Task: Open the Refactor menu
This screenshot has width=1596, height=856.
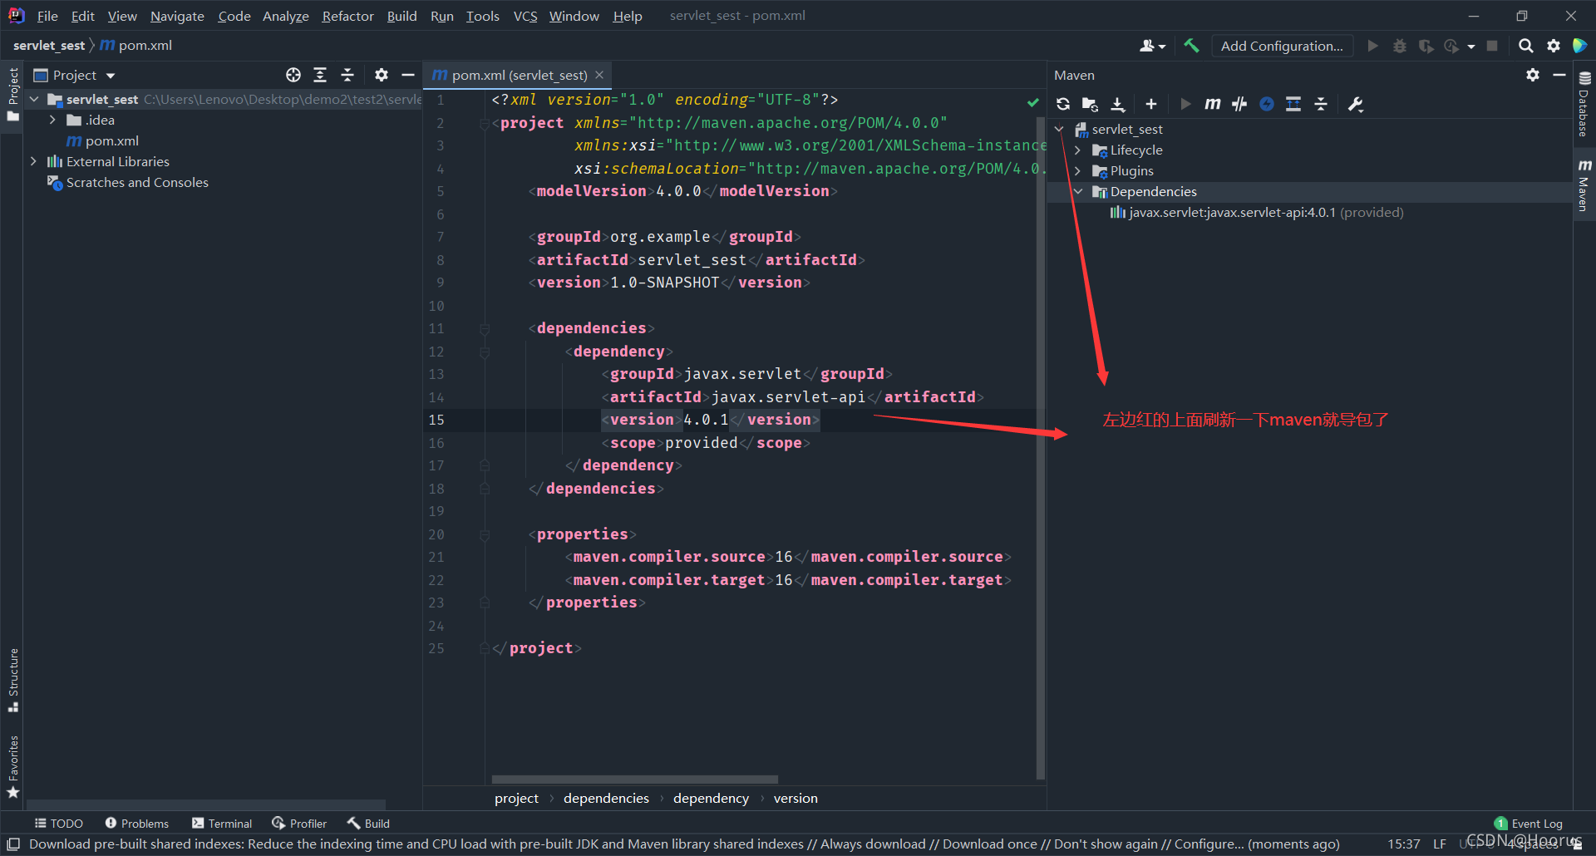Action: click(x=347, y=16)
